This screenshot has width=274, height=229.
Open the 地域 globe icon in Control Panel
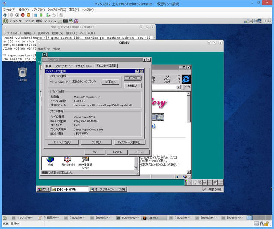[x=50, y=161]
